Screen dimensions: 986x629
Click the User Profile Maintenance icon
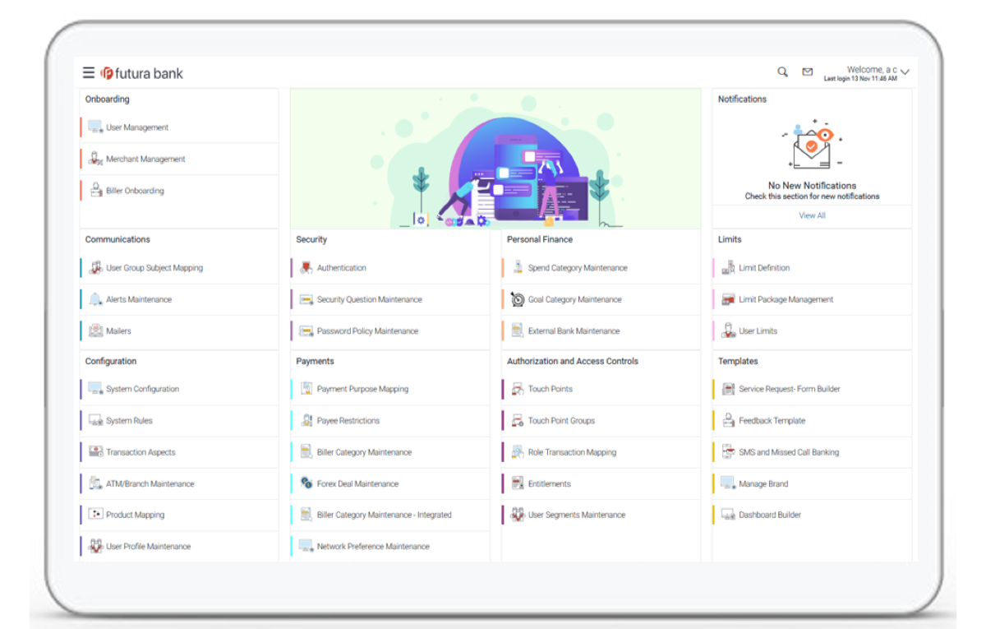95,546
